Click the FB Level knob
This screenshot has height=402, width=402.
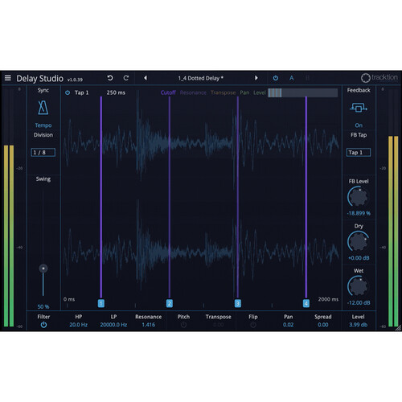click(x=359, y=197)
